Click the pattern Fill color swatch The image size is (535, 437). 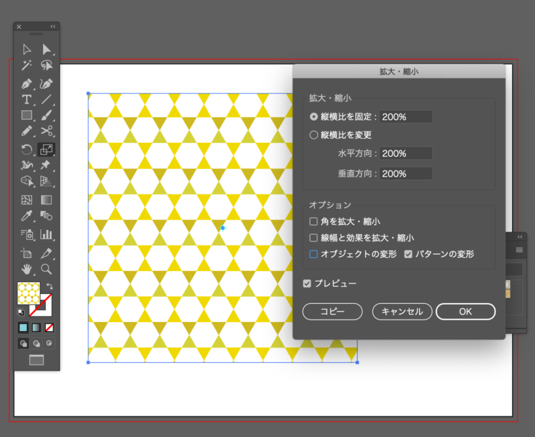click(29, 293)
